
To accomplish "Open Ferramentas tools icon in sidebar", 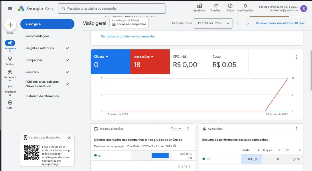I will tap(10, 72).
